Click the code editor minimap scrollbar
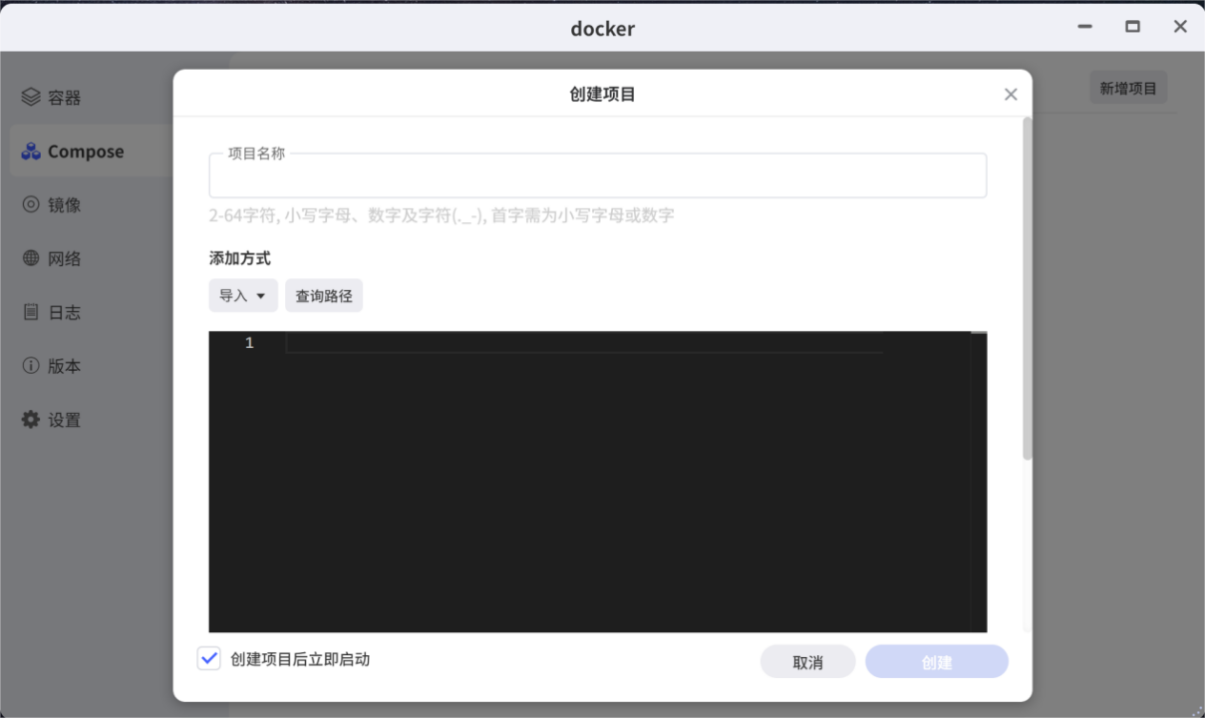 click(979, 482)
